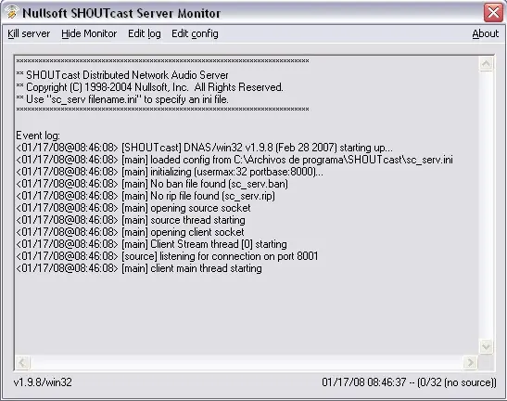Click the 'listening for connection on port 8001' line

167,256
